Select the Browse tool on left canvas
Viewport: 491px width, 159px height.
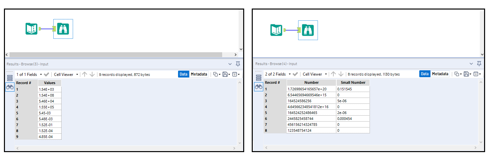pos(63,29)
